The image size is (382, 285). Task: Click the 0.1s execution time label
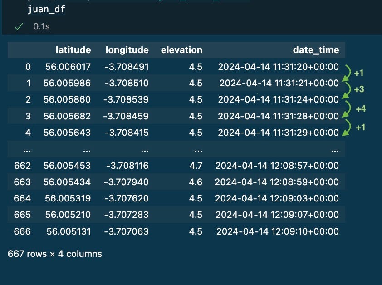pyautogui.click(x=41, y=27)
